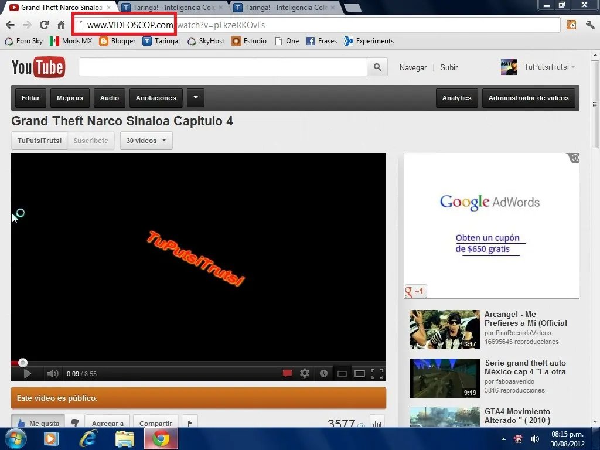Click the Compartir button

(156, 422)
